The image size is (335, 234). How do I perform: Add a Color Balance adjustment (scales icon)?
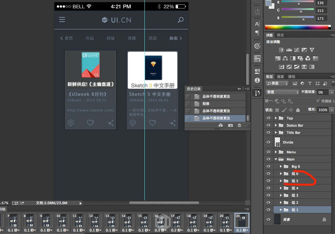[x=285, y=58]
